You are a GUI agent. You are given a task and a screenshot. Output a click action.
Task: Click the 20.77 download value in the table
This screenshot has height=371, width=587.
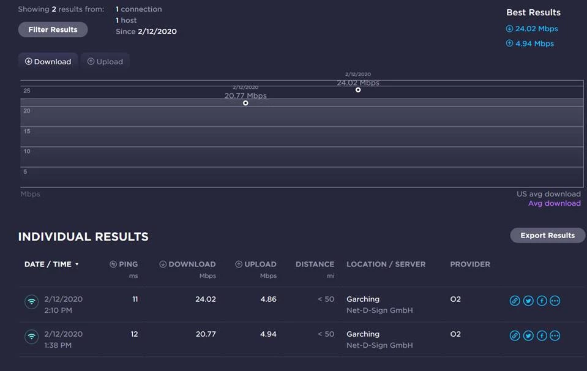pos(206,334)
